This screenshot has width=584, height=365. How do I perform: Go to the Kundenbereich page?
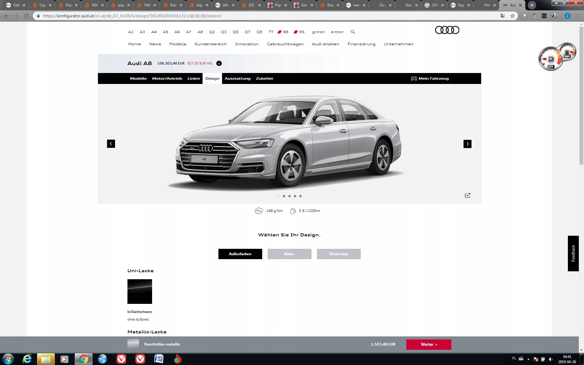210,44
